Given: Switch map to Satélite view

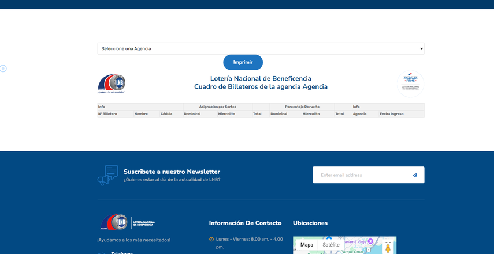Looking at the screenshot, I should [331, 245].
